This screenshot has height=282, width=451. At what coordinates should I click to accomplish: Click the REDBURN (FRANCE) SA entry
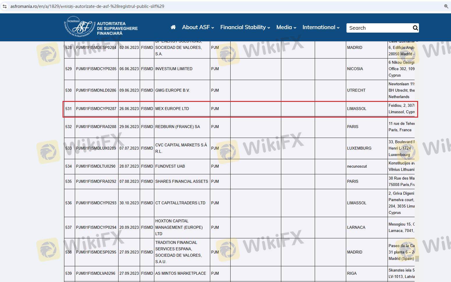pyautogui.click(x=178, y=127)
